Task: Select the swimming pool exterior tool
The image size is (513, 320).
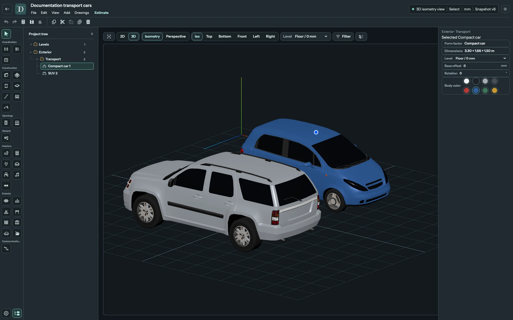Action: [6, 212]
